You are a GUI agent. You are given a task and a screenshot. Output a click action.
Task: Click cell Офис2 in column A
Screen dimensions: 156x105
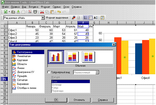tap(17, 34)
